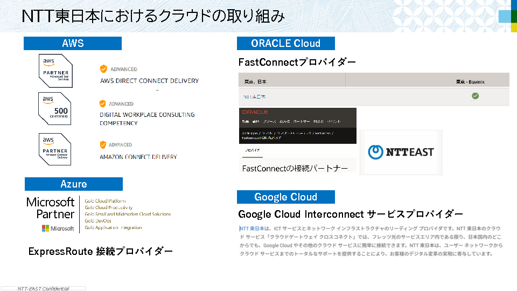Screen dimensions: 517x291
Task: Click AWS DIRECT CONNECT DELIVERY text
Action: [149, 81]
